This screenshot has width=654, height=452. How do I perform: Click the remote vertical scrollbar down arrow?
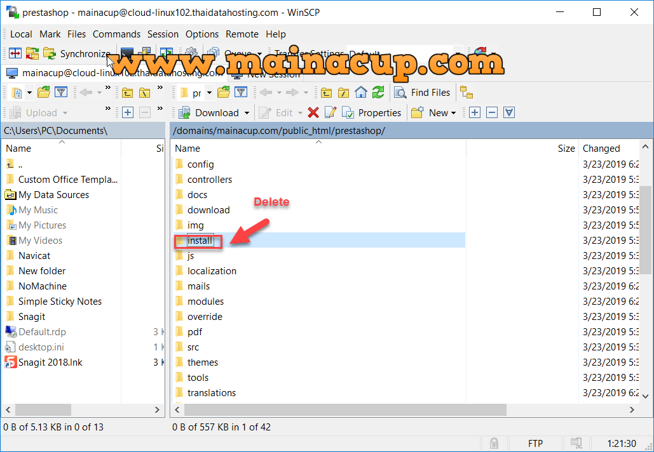click(x=645, y=396)
